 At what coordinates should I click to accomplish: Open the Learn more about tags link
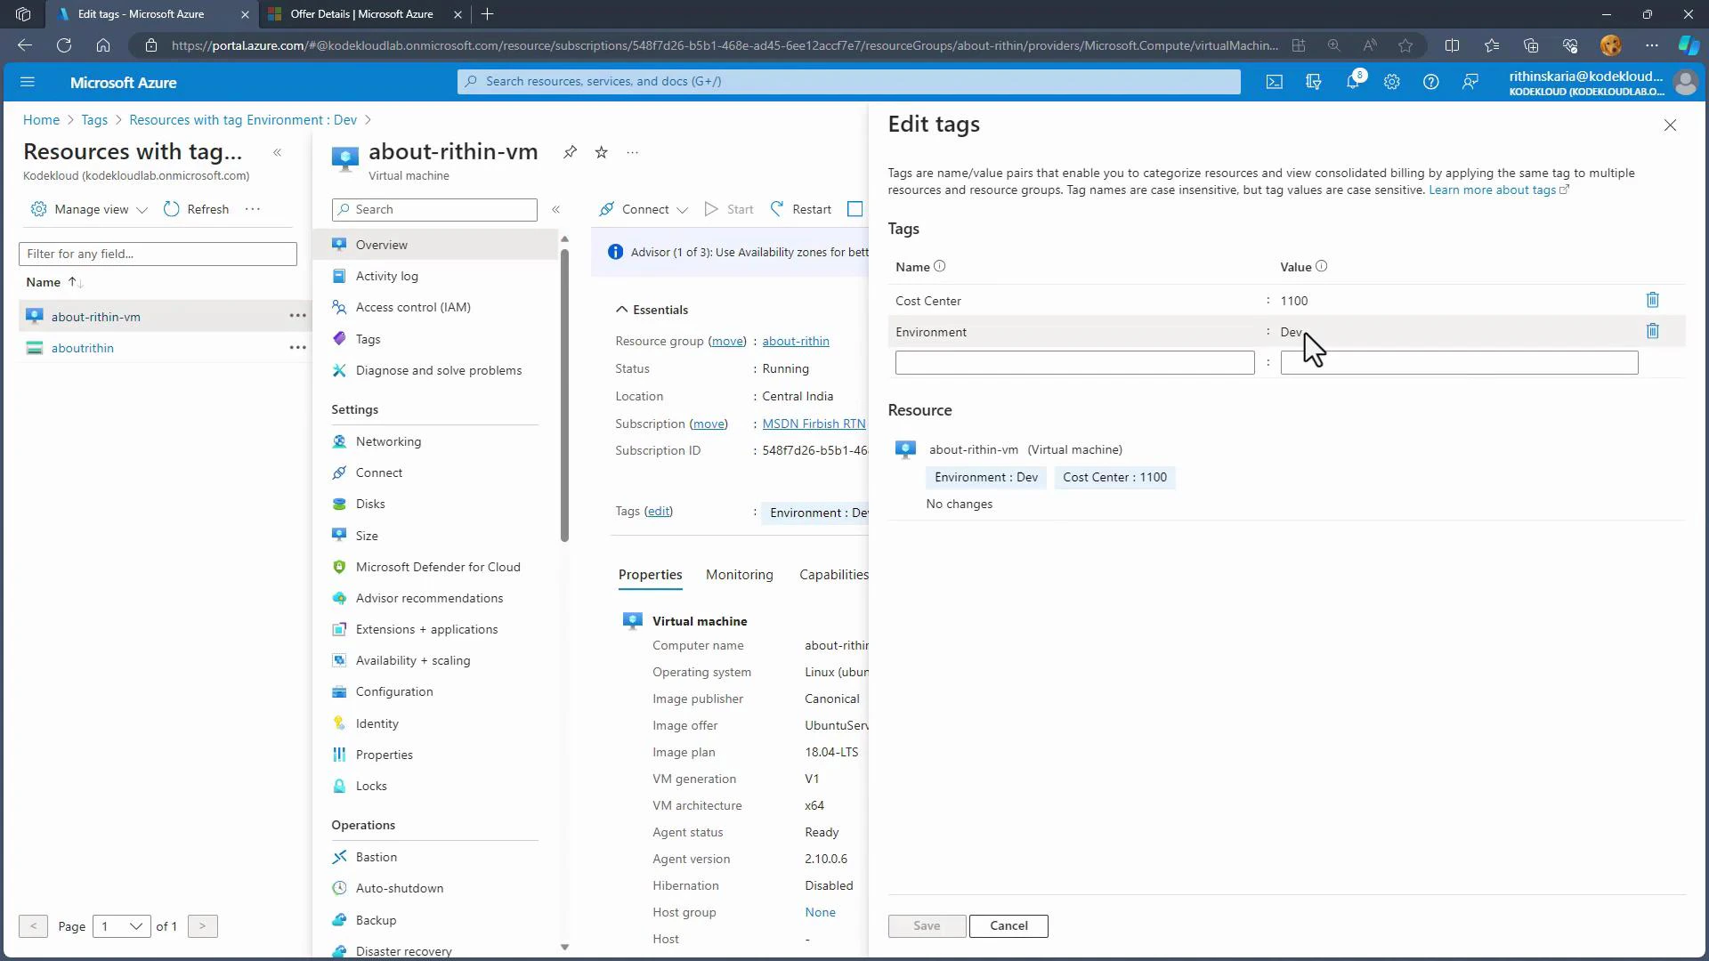point(1494,190)
